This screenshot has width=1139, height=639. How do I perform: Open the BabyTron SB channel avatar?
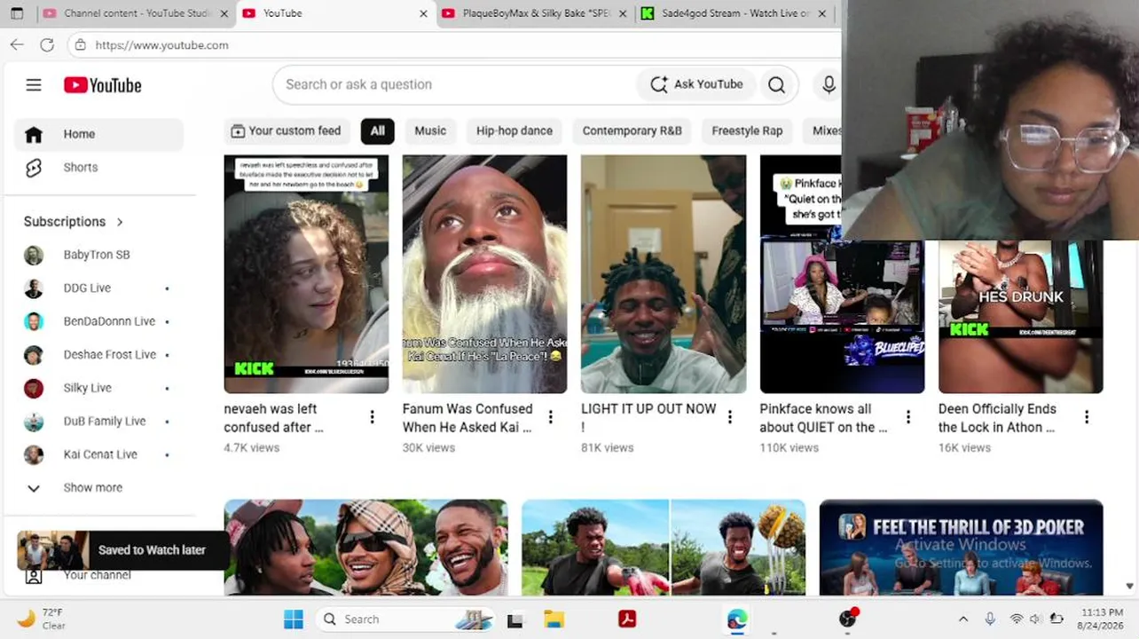[34, 255]
